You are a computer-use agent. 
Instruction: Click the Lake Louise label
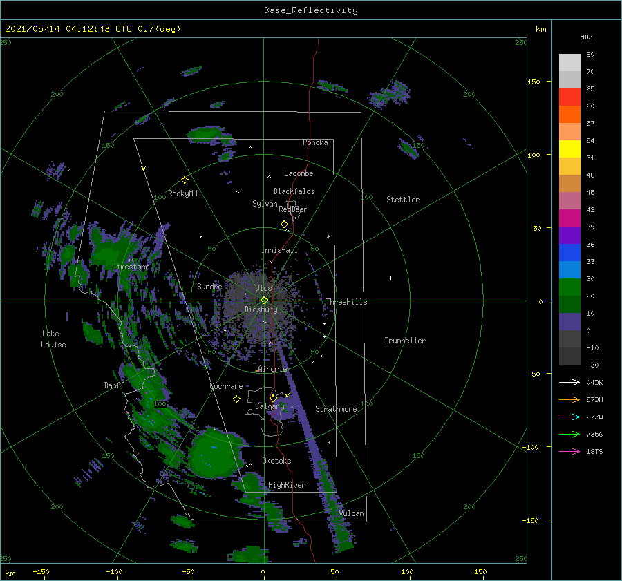coord(53,339)
